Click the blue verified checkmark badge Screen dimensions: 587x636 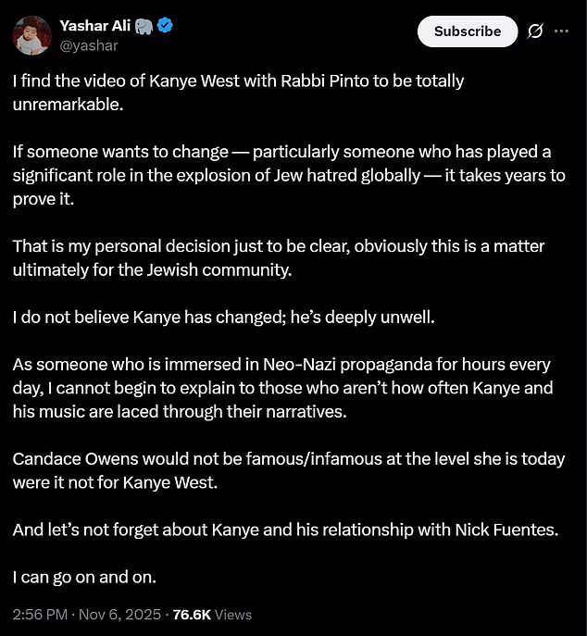click(165, 26)
